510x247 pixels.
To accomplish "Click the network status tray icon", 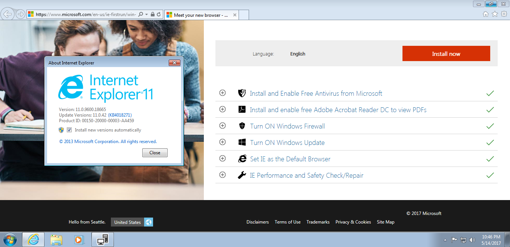I will click(463, 240).
